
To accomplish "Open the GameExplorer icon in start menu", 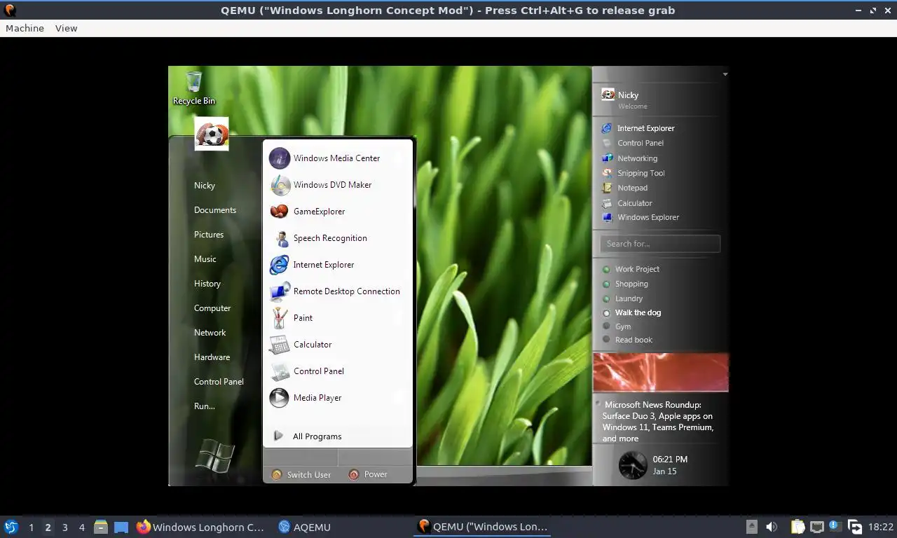I will 280,212.
